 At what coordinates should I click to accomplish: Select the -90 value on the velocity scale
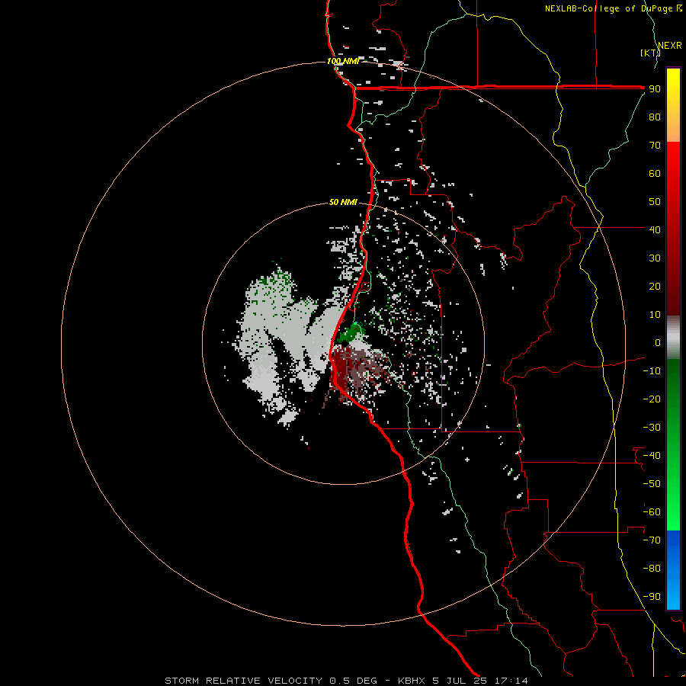[652, 597]
